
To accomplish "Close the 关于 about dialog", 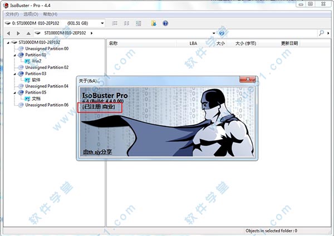I will tap(248, 79).
